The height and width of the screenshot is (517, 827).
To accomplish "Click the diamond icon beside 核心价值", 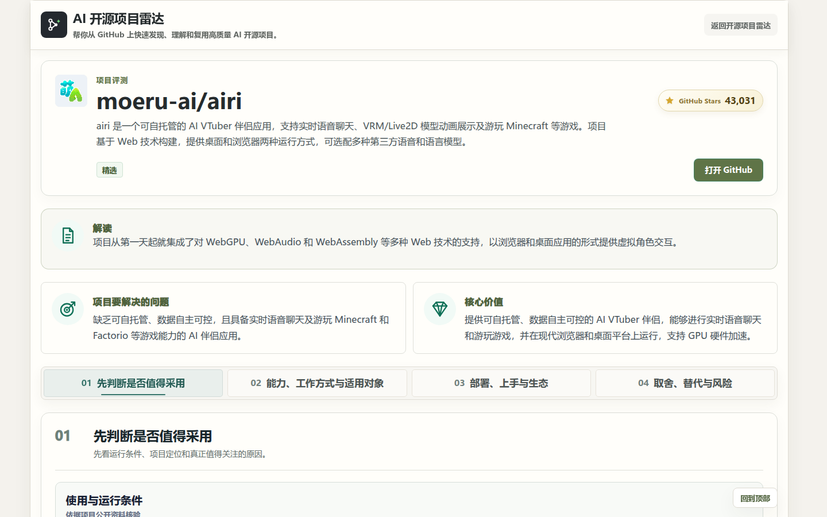I will point(440,309).
